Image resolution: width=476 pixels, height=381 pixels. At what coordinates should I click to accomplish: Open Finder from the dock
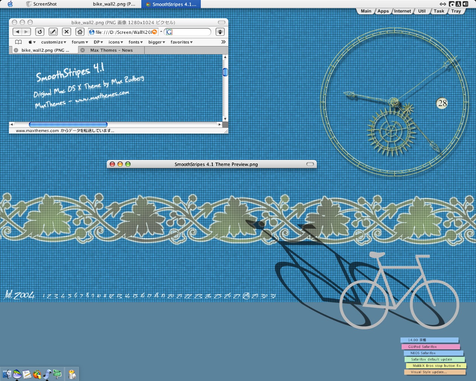coord(7,374)
